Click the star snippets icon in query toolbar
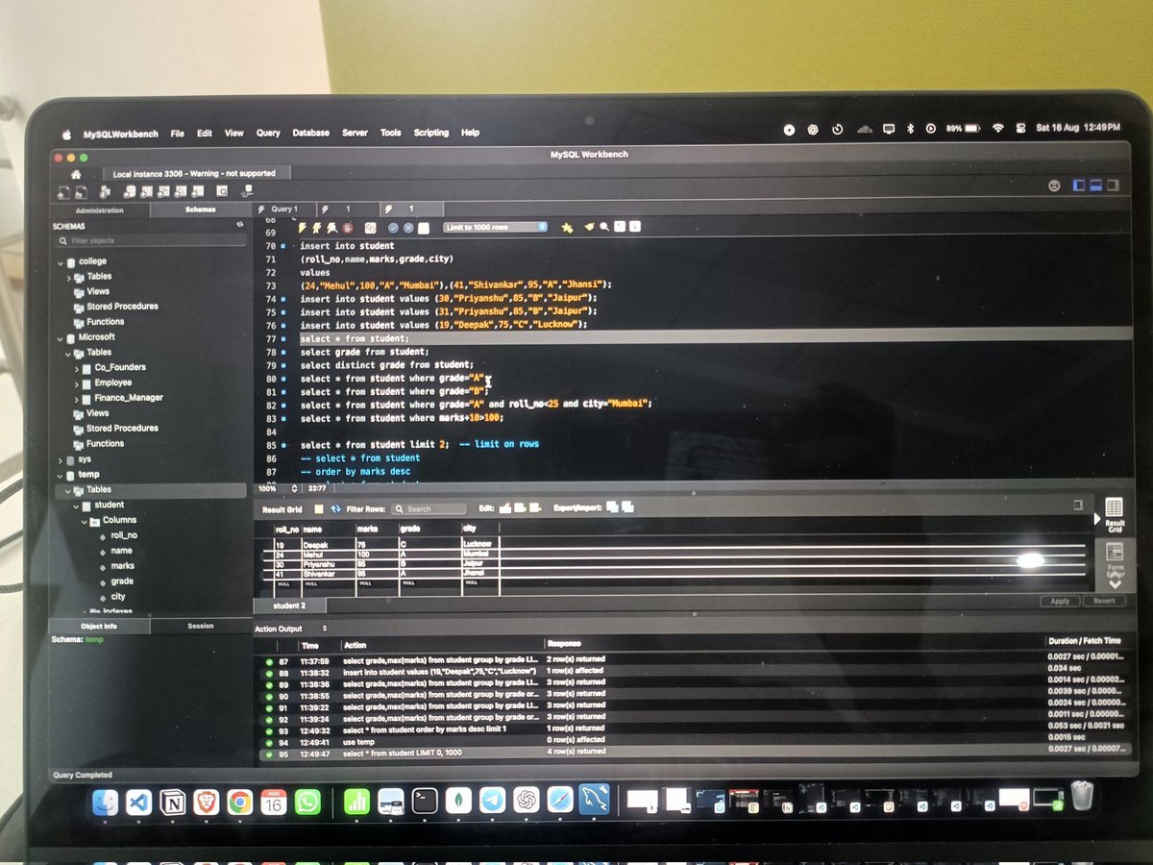Screen dimensions: 1153x865 pyautogui.click(x=567, y=228)
